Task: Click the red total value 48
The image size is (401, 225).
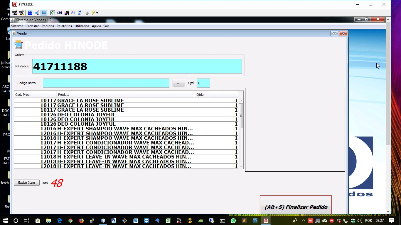Action: (x=57, y=183)
